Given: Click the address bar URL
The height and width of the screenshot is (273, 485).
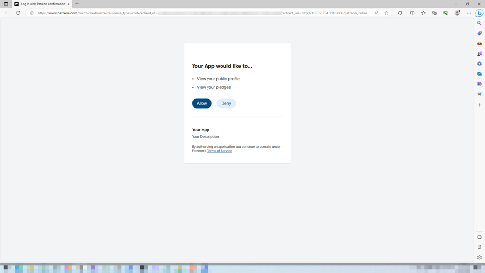Looking at the screenshot, I should 203,13.
